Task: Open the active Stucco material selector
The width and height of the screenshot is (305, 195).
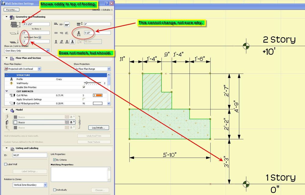Action: [x=44, y=122]
